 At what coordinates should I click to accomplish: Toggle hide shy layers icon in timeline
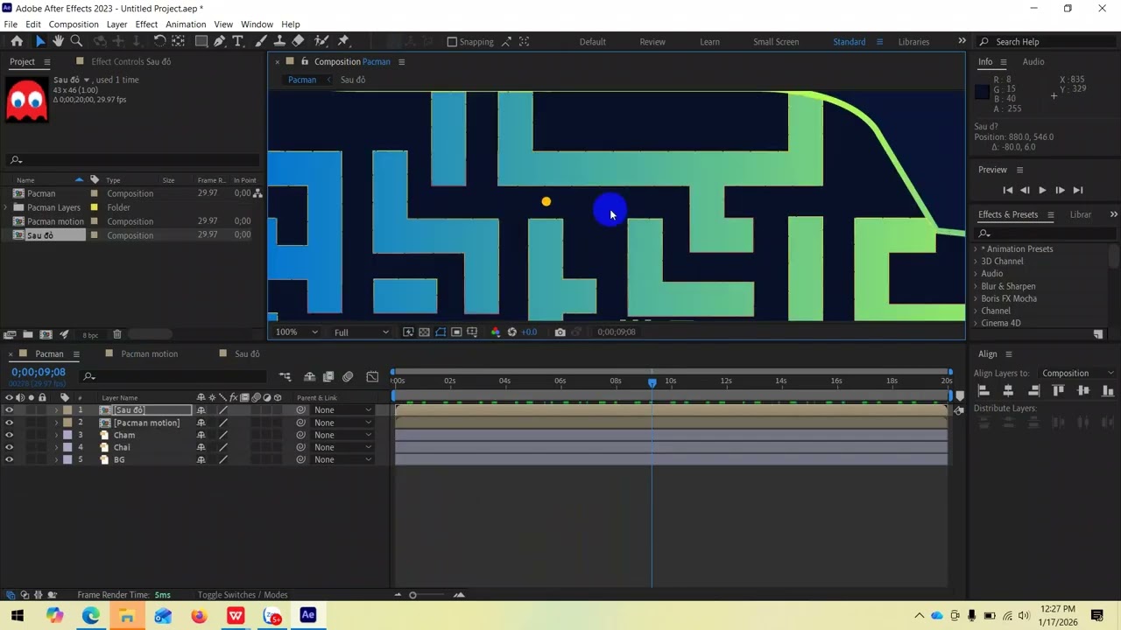(x=309, y=377)
